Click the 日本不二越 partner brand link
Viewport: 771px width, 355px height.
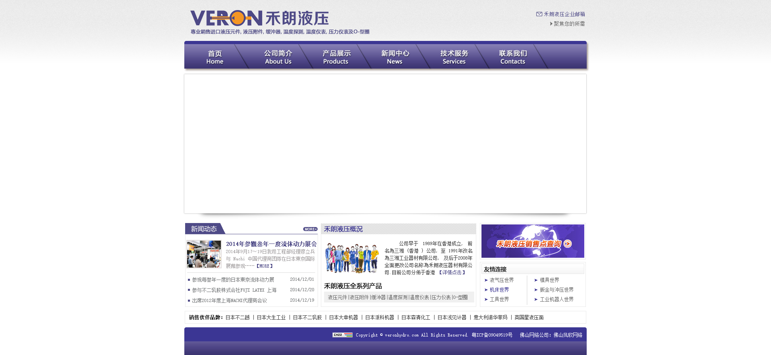pos(237,317)
